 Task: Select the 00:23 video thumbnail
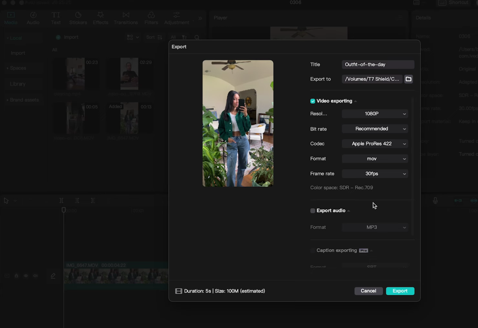(76, 74)
